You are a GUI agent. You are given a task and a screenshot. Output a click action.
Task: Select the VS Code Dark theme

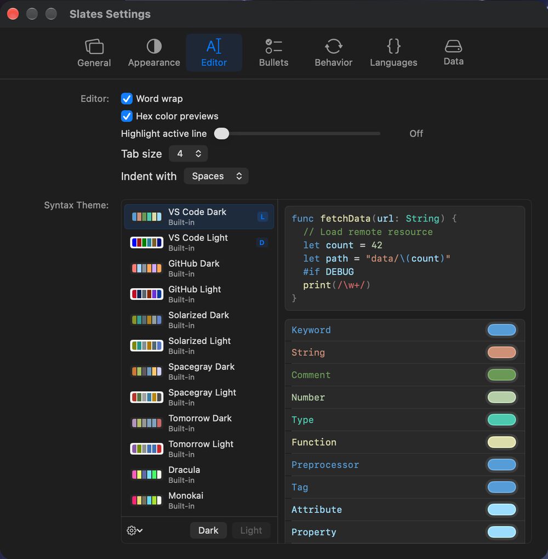click(x=199, y=217)
